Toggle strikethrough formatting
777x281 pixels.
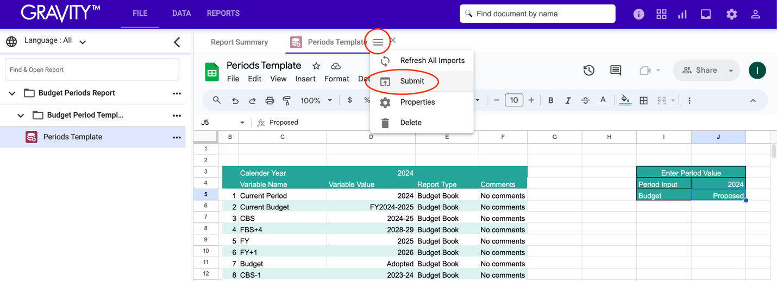point(585,100)
